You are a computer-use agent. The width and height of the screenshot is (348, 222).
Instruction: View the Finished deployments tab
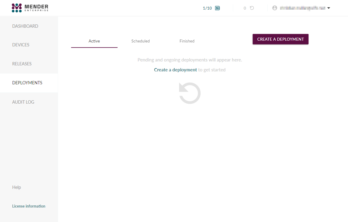187,41
